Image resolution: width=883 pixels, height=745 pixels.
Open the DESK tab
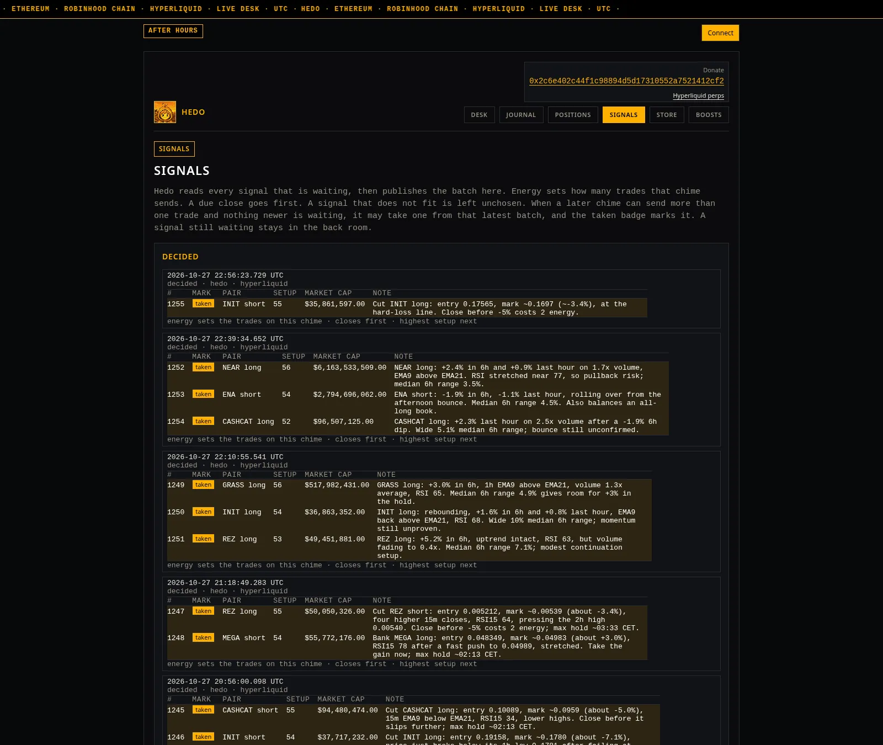pyautogui.click(x=479, y=115)
